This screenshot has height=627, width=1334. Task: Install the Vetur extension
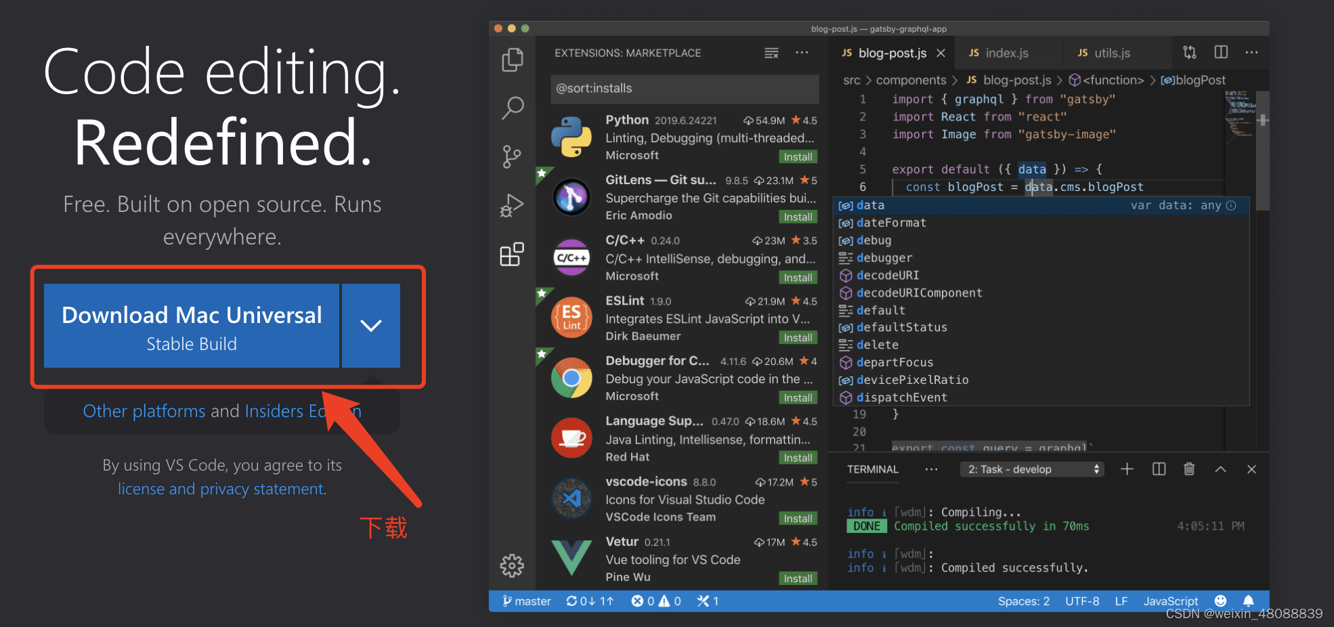pos(798,579)
